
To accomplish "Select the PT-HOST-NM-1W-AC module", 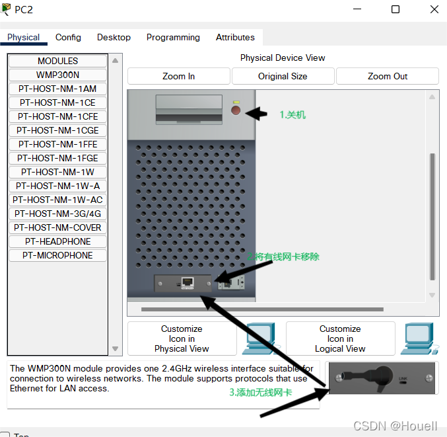I will (x=58, y=200).
